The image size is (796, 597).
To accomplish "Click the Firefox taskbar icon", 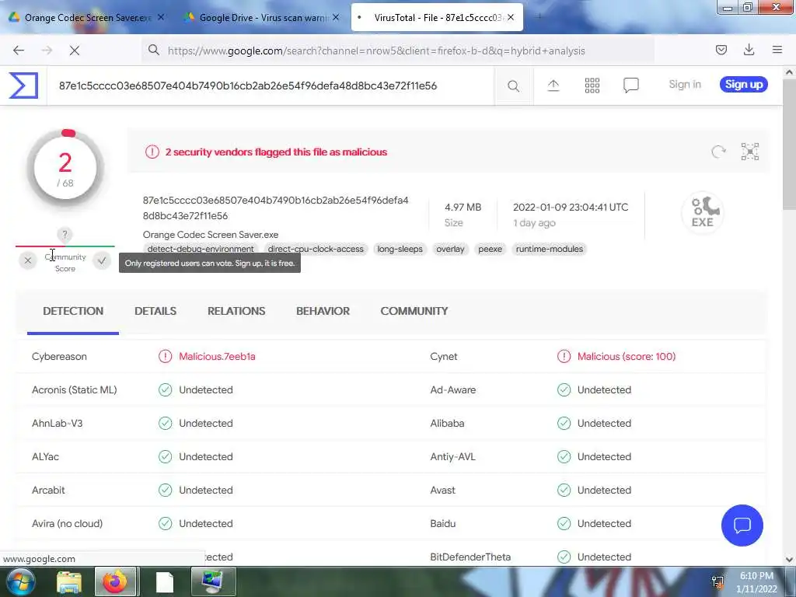I will click(115, 581).
